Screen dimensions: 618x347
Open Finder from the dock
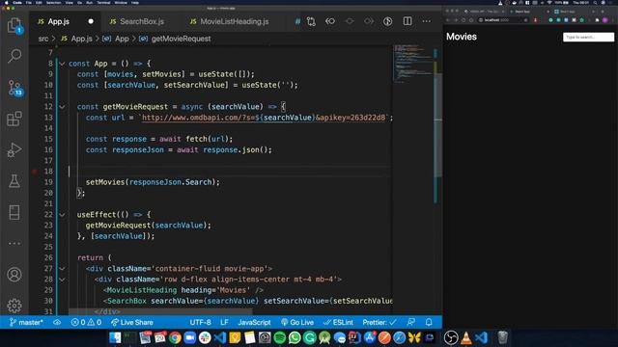coord(115,337)
